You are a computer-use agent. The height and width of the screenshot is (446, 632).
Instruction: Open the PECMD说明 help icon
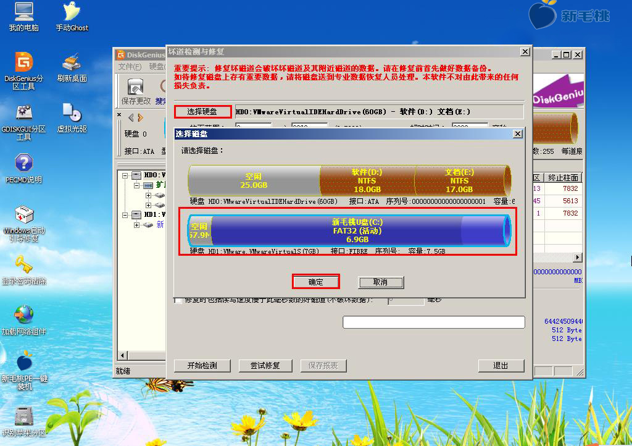[x=24, y=169]
